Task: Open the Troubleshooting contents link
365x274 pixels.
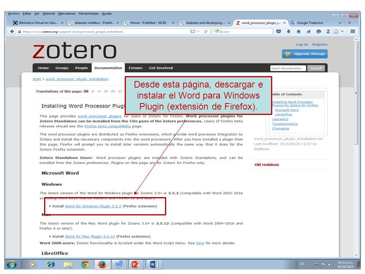Action: click(285, 124)
